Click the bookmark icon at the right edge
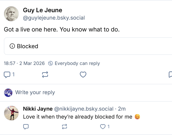The height and width of the screenshot is (135, 172). [170, 75]
